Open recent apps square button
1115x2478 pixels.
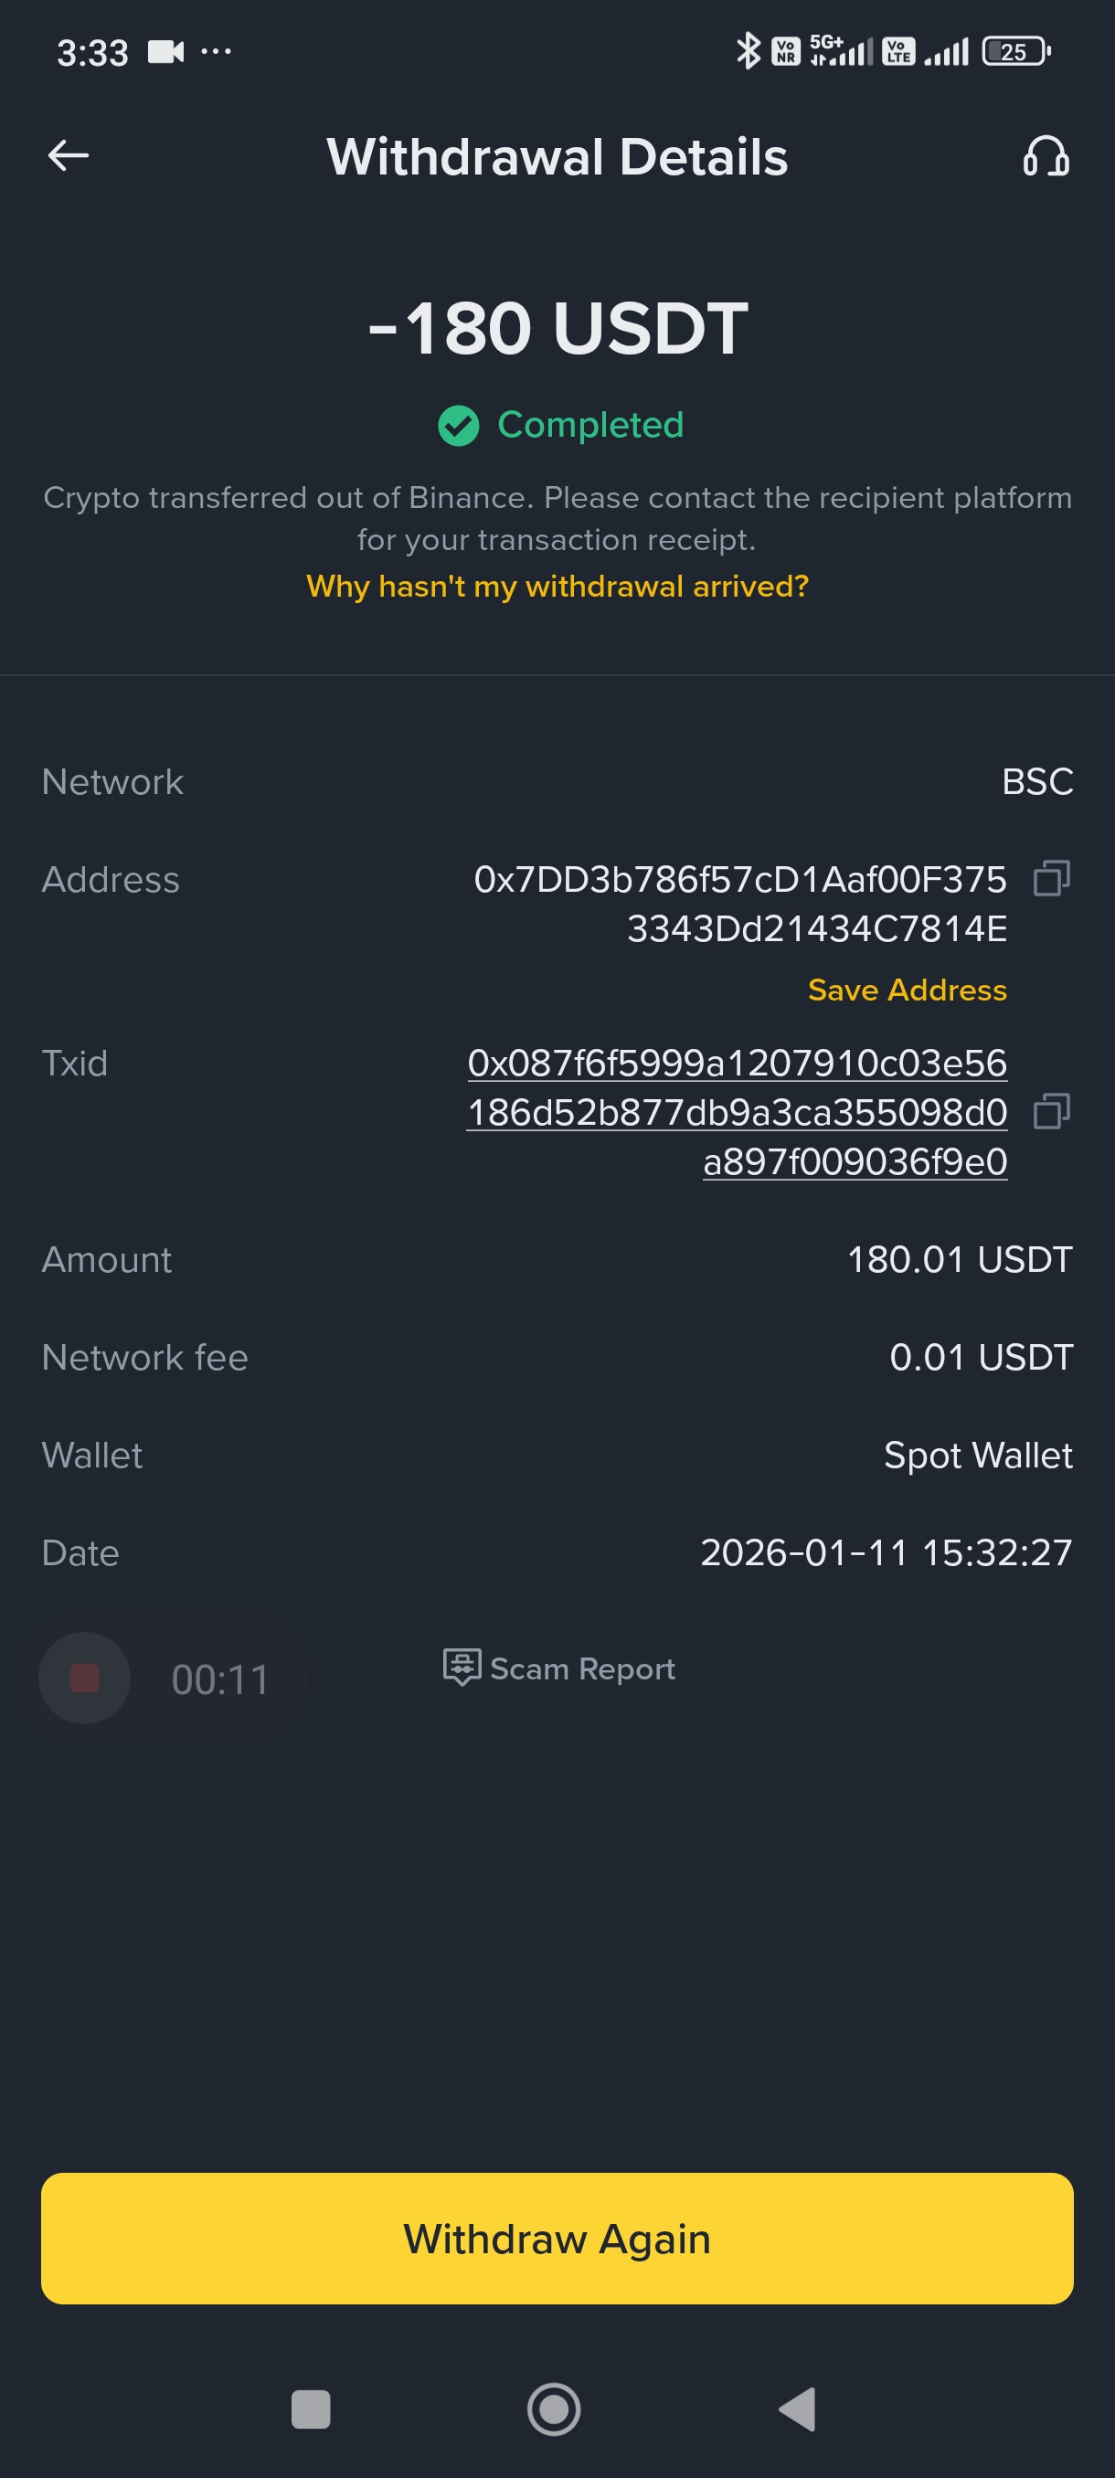[x=311, y=2409]
